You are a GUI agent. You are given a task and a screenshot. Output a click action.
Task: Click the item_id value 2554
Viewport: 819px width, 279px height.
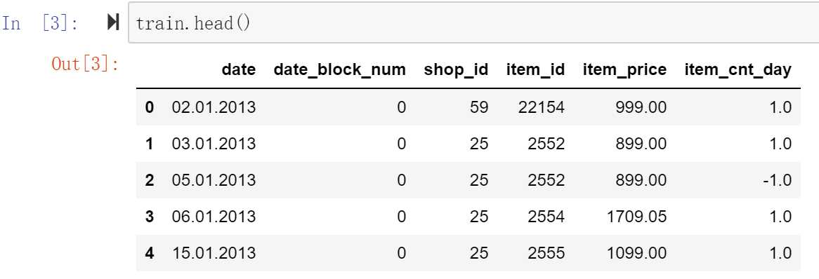pos(546,216)
